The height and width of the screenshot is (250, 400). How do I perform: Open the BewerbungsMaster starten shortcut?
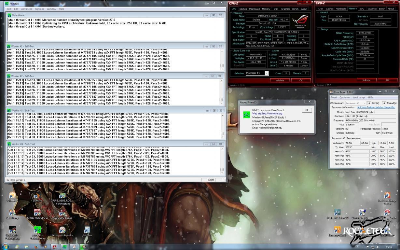click(x=362, y=215)
